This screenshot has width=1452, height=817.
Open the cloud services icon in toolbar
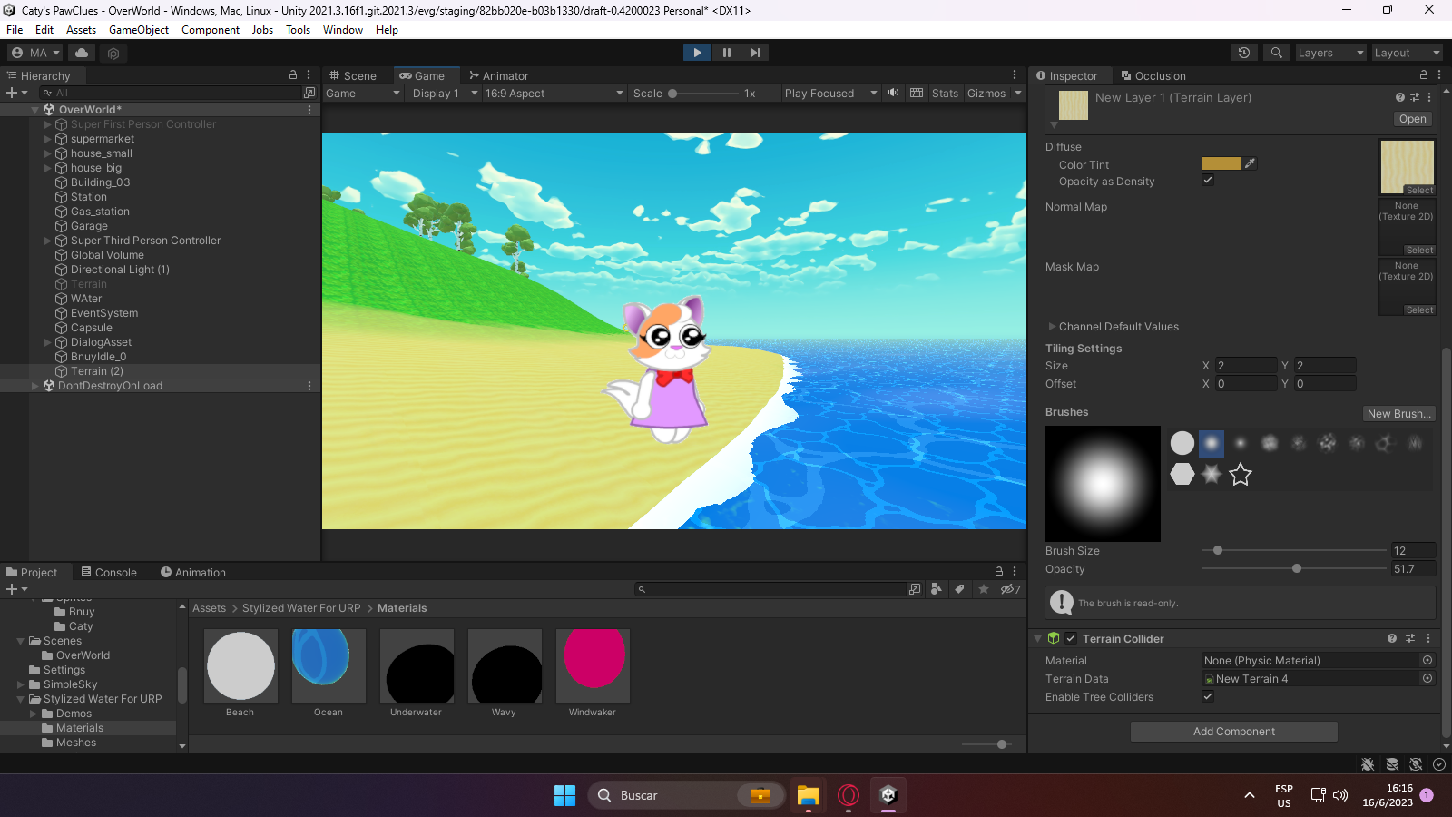coord(82,53)
